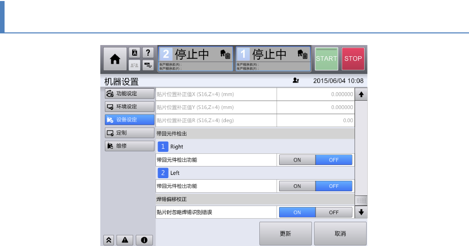This screenshot has height=246, width=469.
Task: Click the scroll down arrow
Action: (x=361, y=212)
